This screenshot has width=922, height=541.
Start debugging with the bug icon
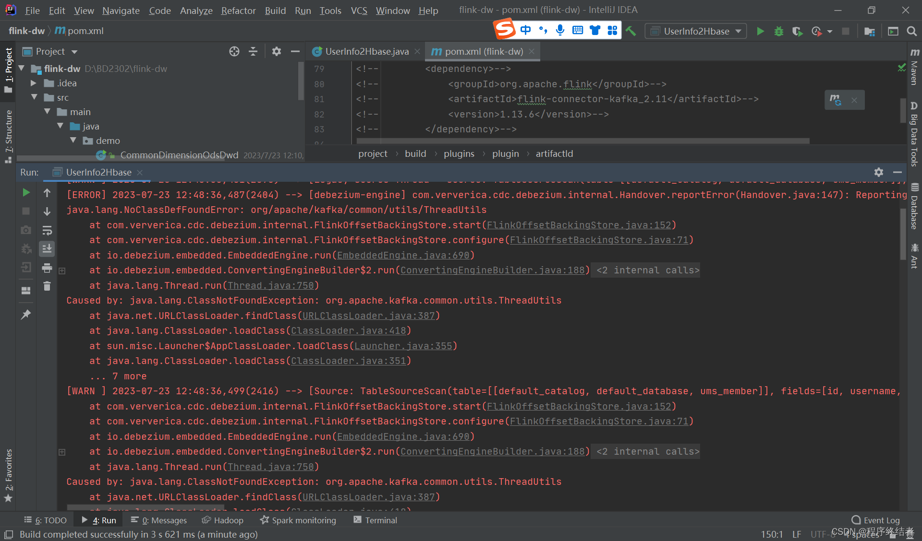click(779, 31)
